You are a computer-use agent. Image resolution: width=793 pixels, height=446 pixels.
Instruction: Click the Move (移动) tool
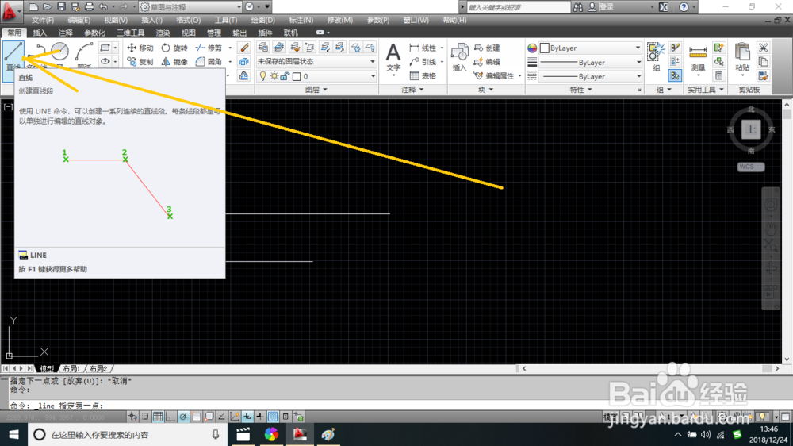tap(140, 48)
